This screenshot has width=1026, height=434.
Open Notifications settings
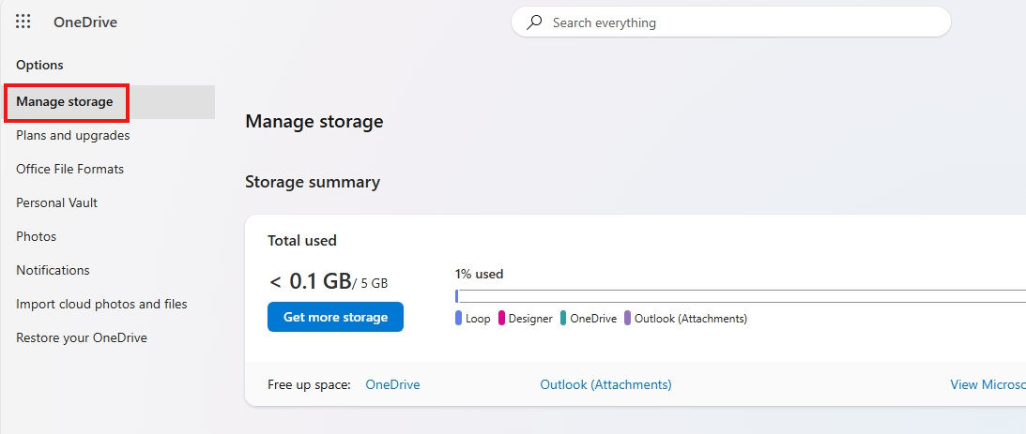click(x=54, y=270)
